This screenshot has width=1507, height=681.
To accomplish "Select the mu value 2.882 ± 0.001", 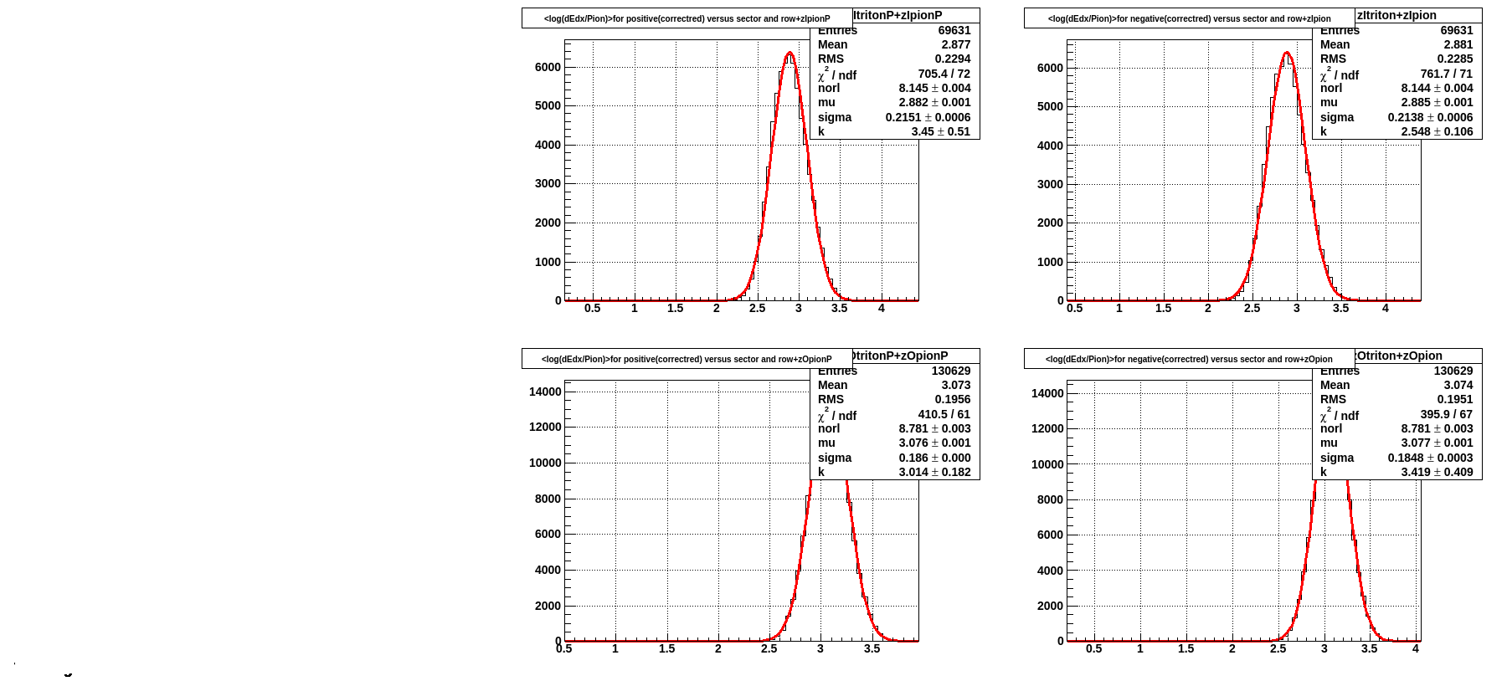I will click(935, 102).
